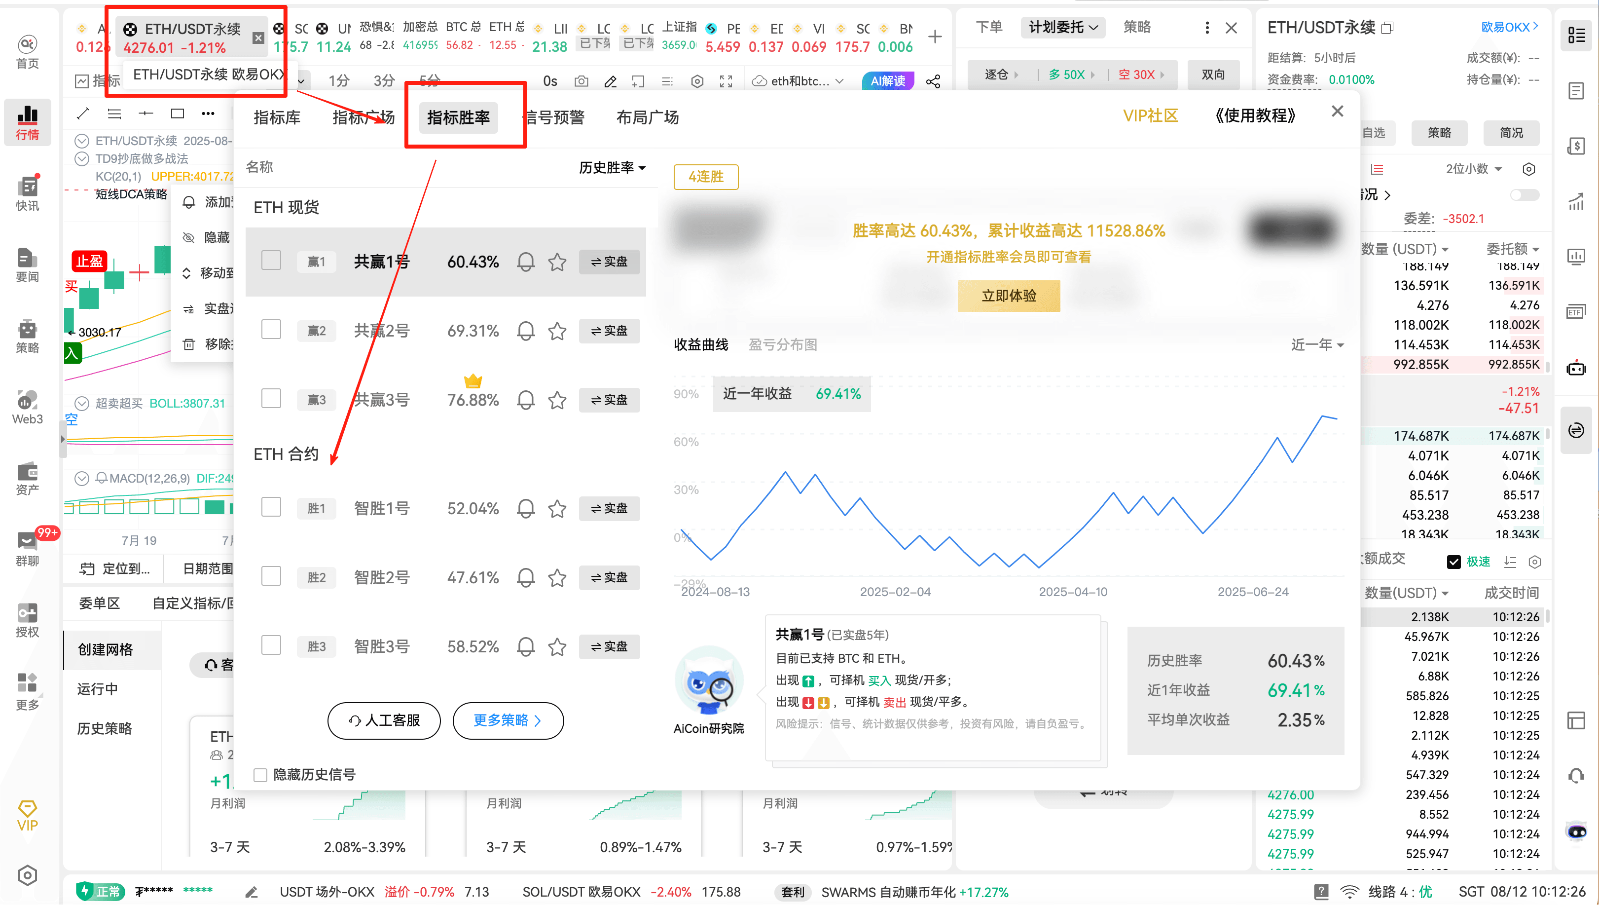The image size is (1599, 905).
Task: Click the 4连胜 badge
Action: 706,177
